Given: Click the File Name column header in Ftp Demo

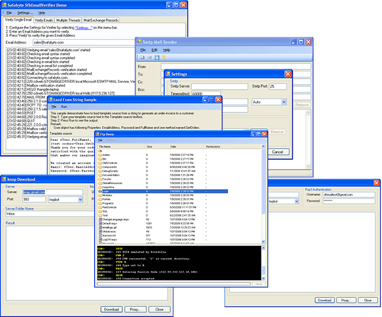Looking at the screenshot, I should [x=121, y=146].
